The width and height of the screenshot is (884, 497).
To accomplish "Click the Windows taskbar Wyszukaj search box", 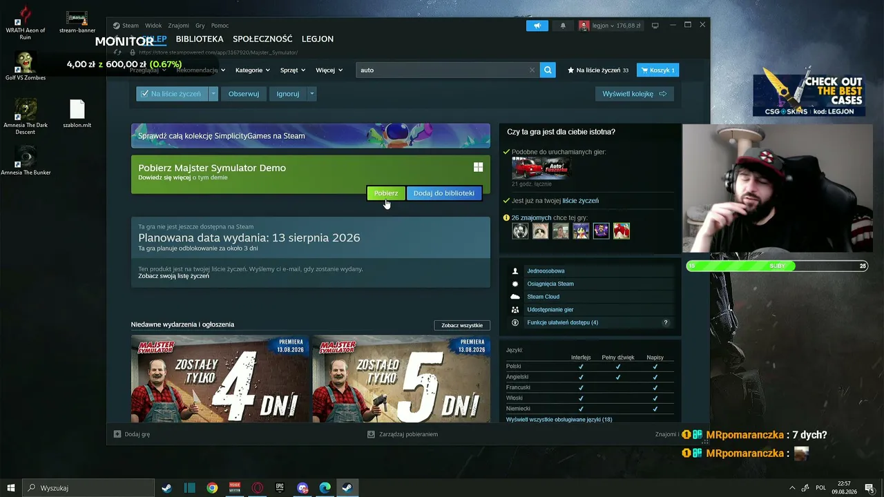I will (x=88, y=488).
